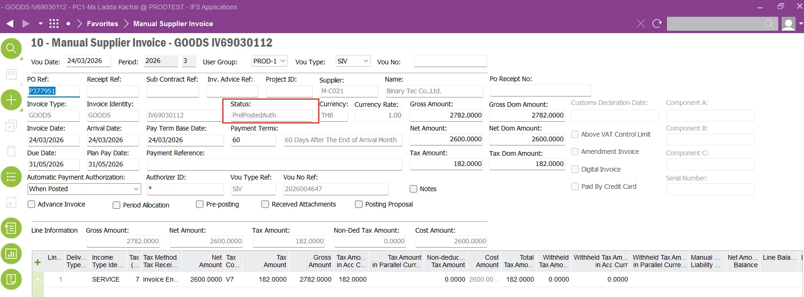Viewport: 804px width, 297px height.
Task: Click the Save icon in sidebar
Action: click(x=11, y=74)
